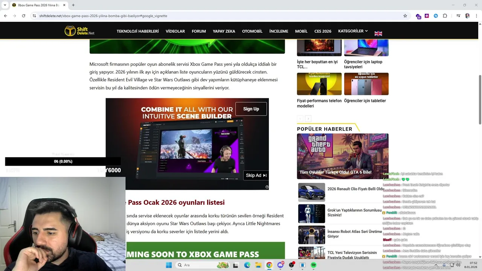Open the Shazam extension icon

436,16
